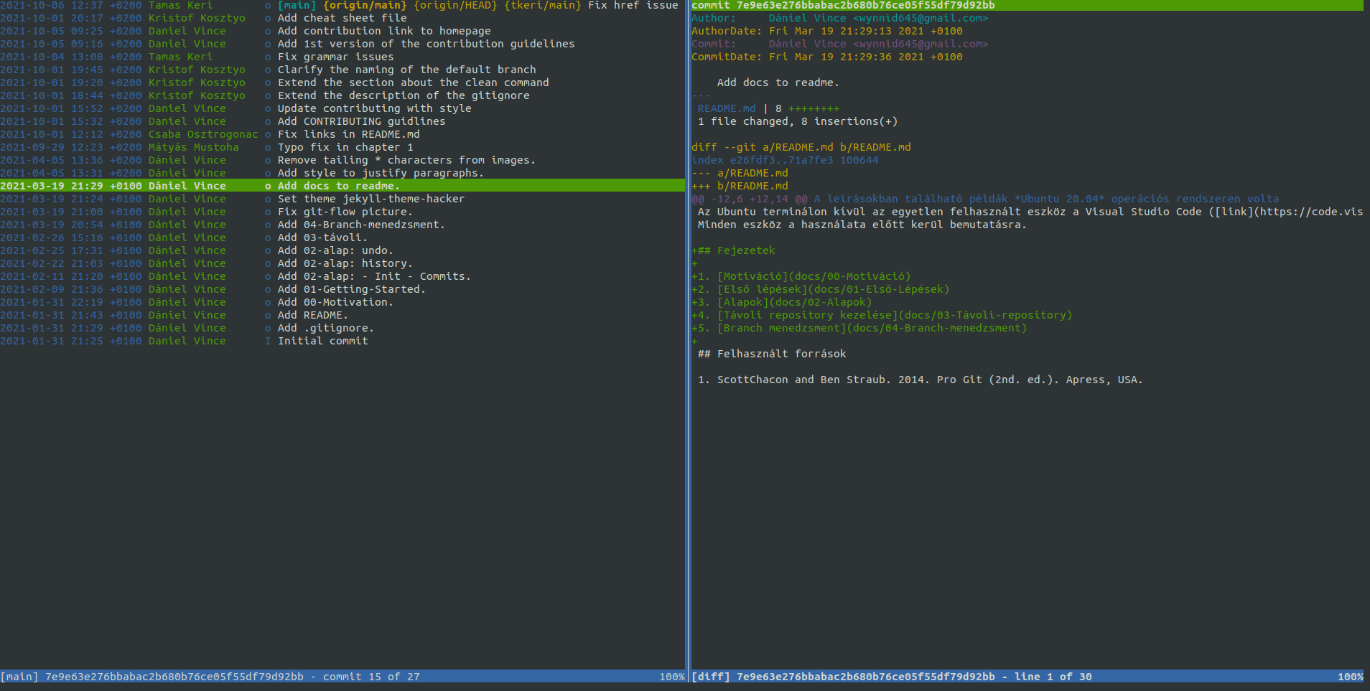This screenshot has width=1370, height=691.
Task: Click the 'Initial commit' entry
Action: [x=322, y=341]
